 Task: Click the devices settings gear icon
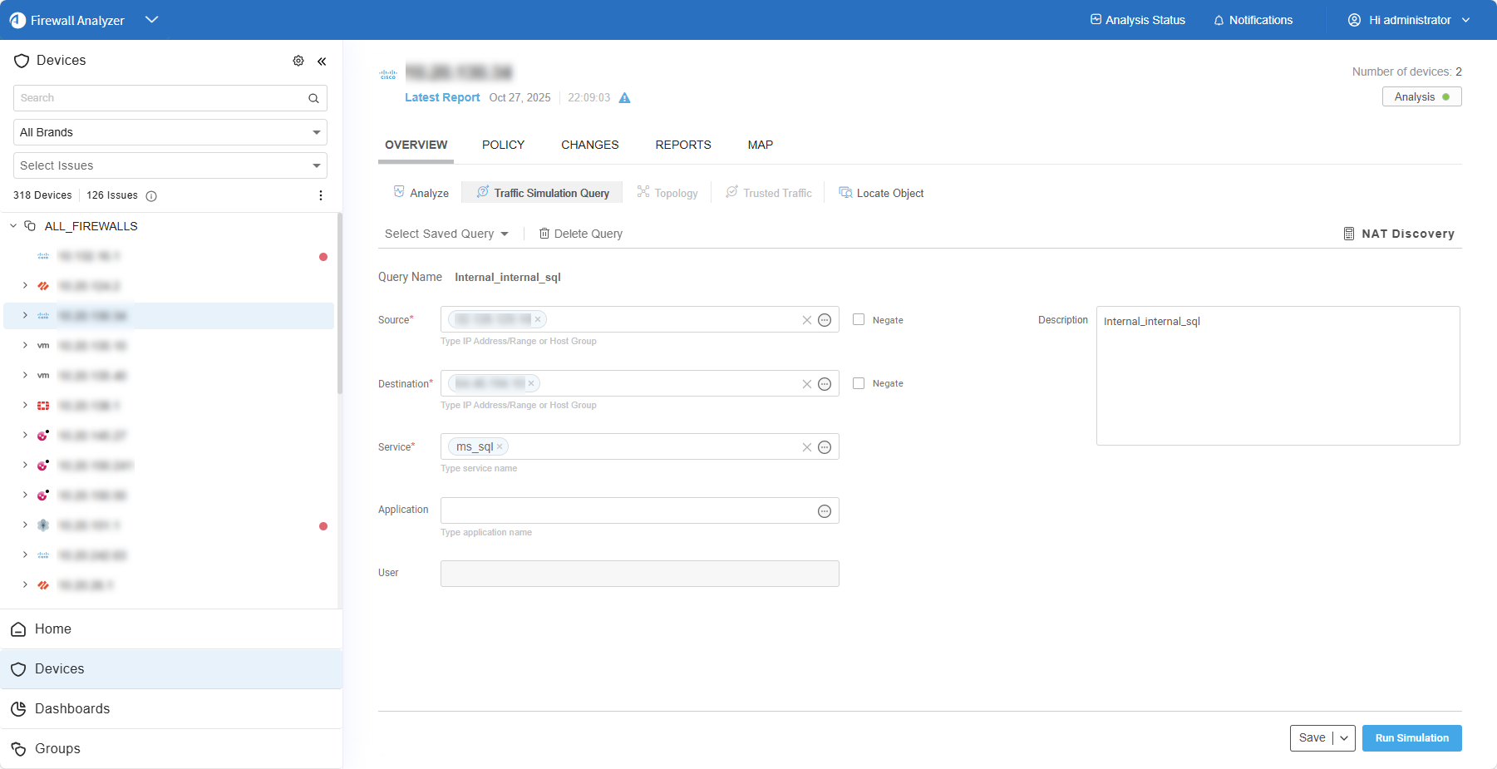[x=298, y=61]
